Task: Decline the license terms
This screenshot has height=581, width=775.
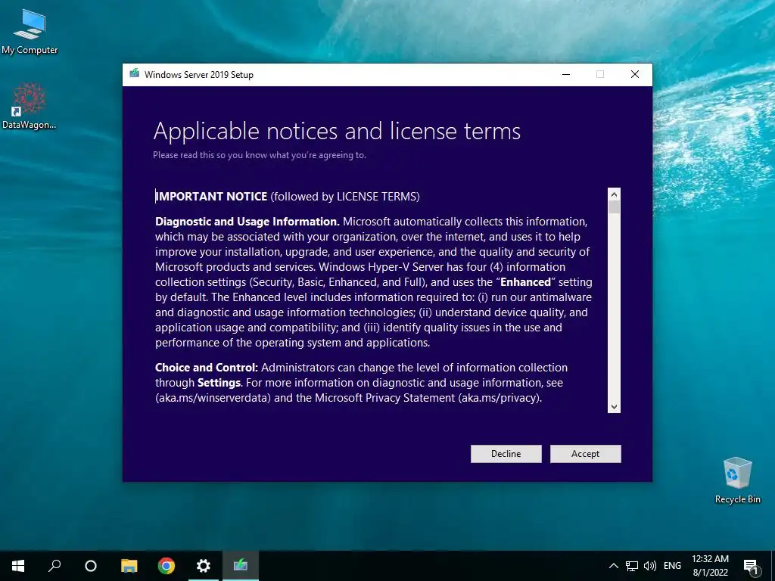Action: click(x=506, y=454)
